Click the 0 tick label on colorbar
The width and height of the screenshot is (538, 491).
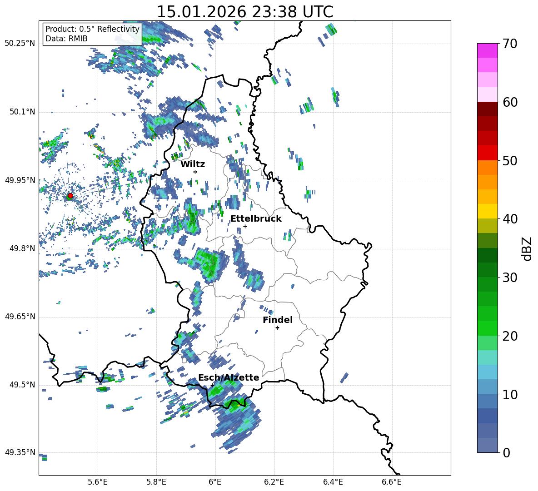pyautogui.click(x=506, y=452)
